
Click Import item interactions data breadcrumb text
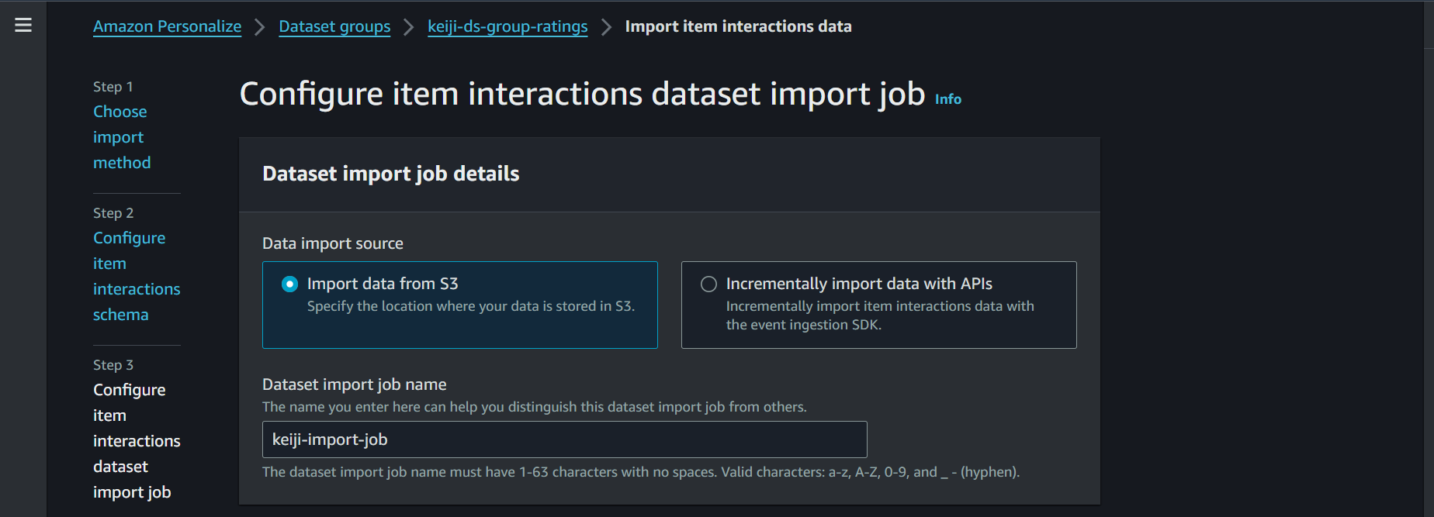pyautogui.click(x=738, y=26)
